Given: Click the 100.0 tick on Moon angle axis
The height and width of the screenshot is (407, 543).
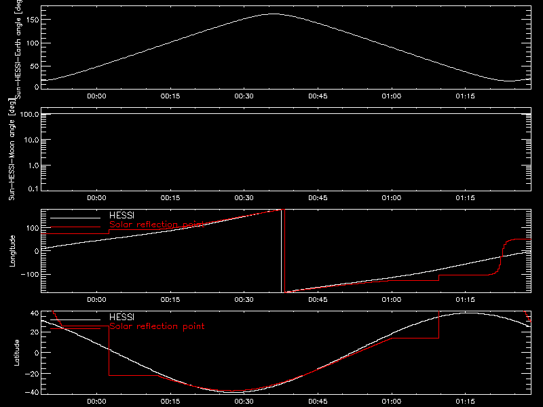Looking at the screenshot, I should [29, 114].
